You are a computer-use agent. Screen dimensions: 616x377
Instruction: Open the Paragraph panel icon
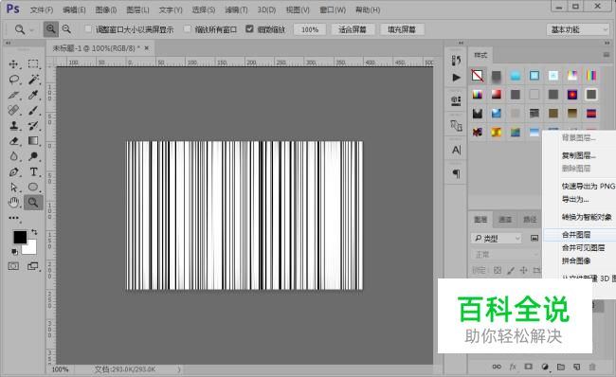coord(456,173)
